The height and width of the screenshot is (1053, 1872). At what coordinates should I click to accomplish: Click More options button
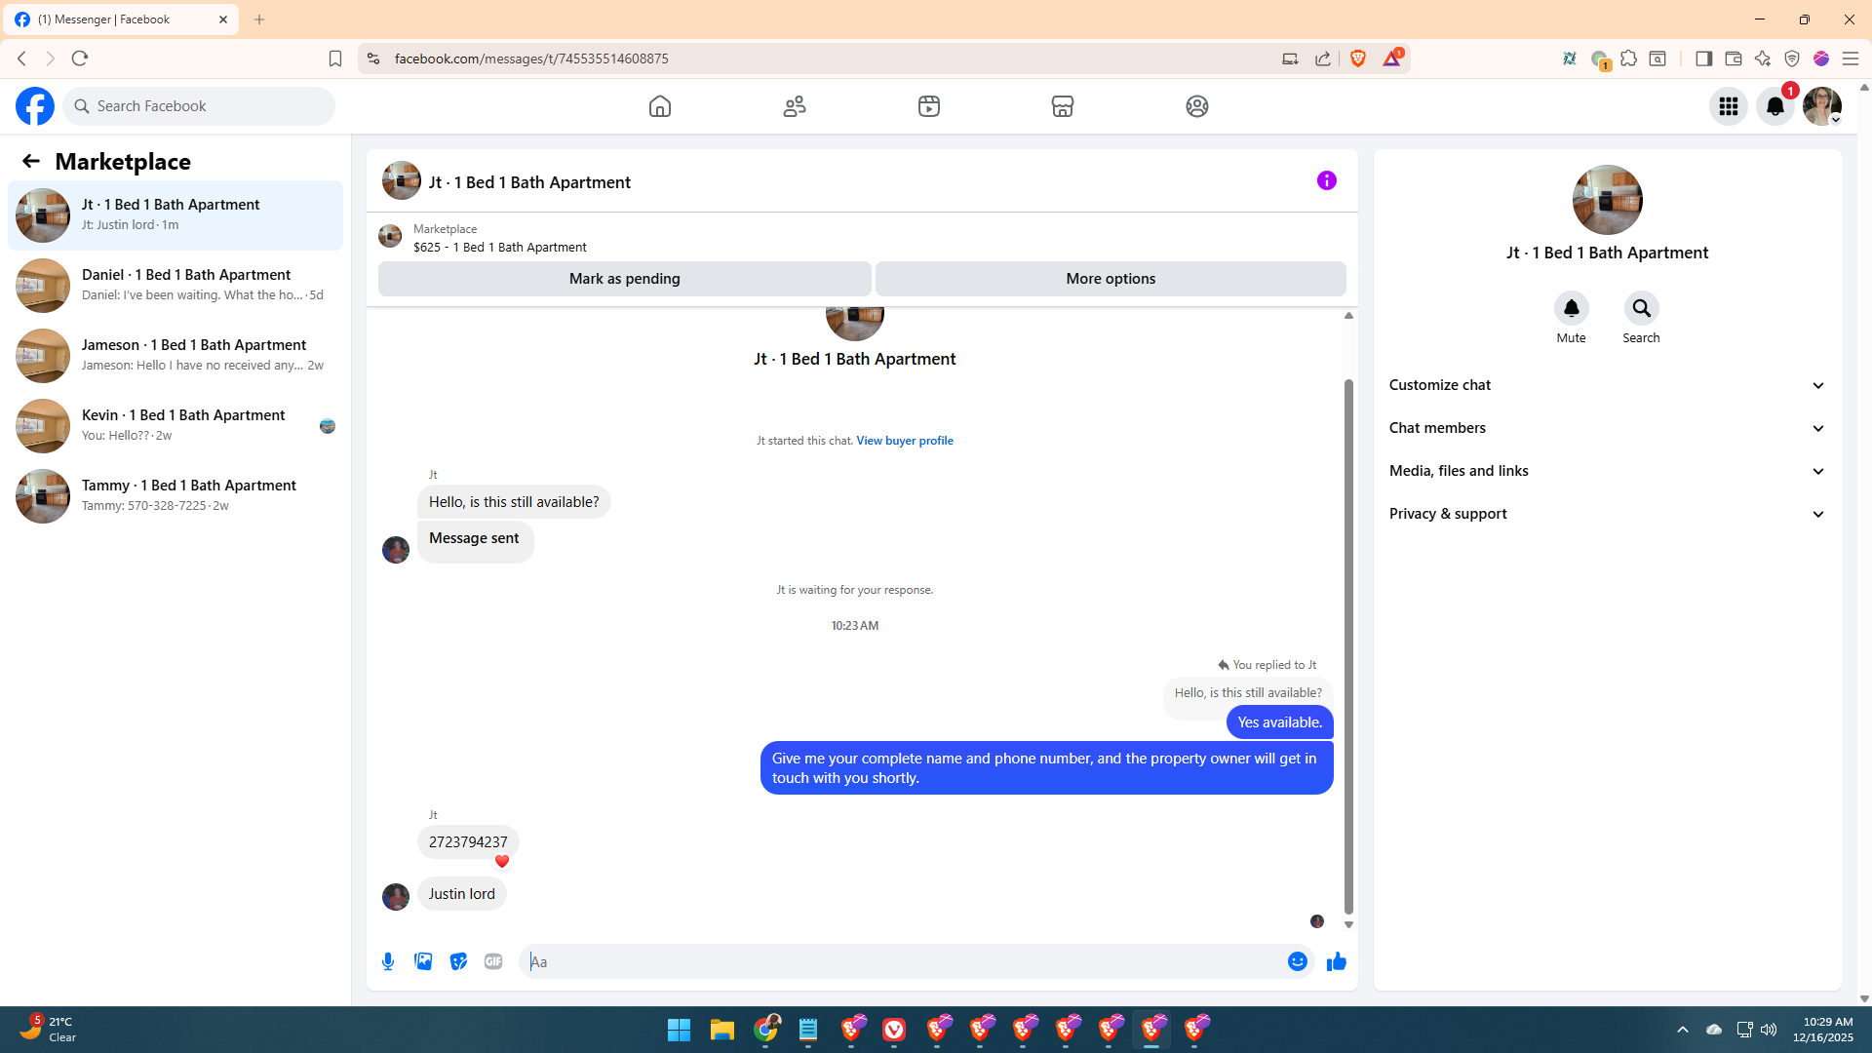click(1111, 279)
